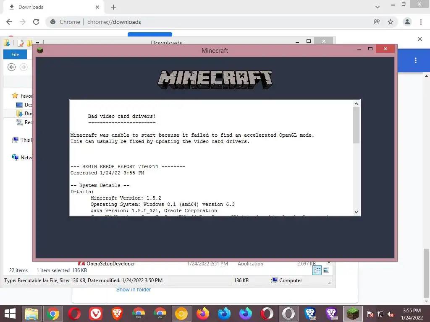Open a new Chrome tab
430x322 pixels.
point(113,7)
